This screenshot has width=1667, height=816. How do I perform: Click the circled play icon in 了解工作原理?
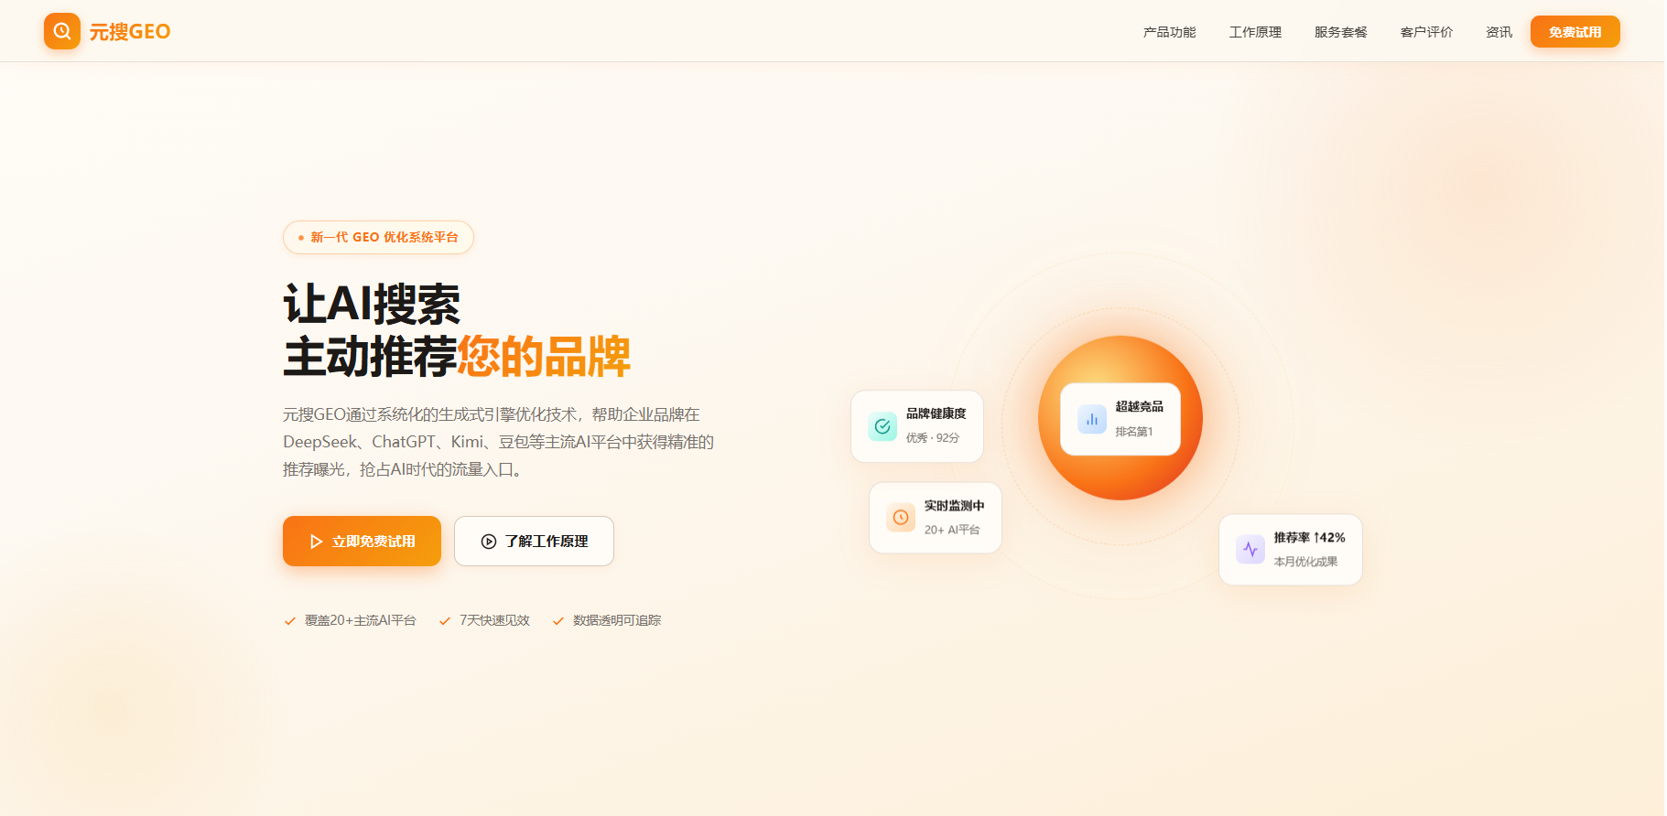(489, 542)
